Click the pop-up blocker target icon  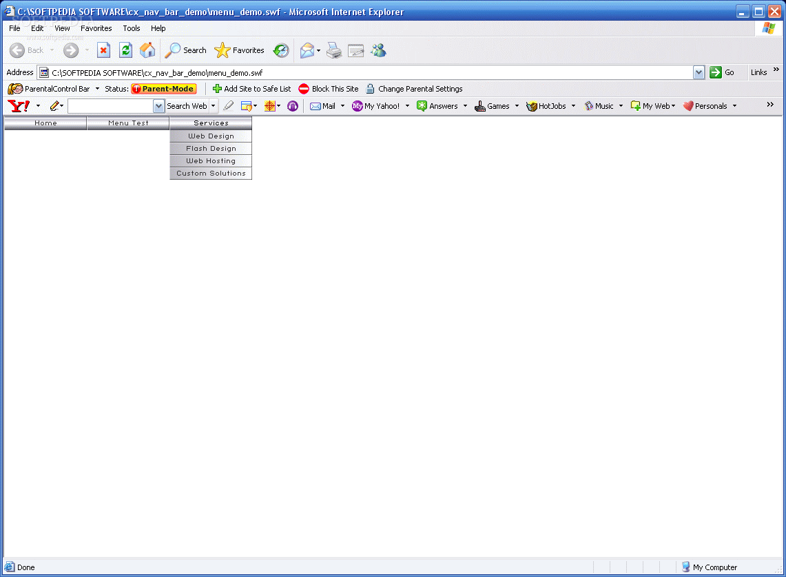[269, 105]
